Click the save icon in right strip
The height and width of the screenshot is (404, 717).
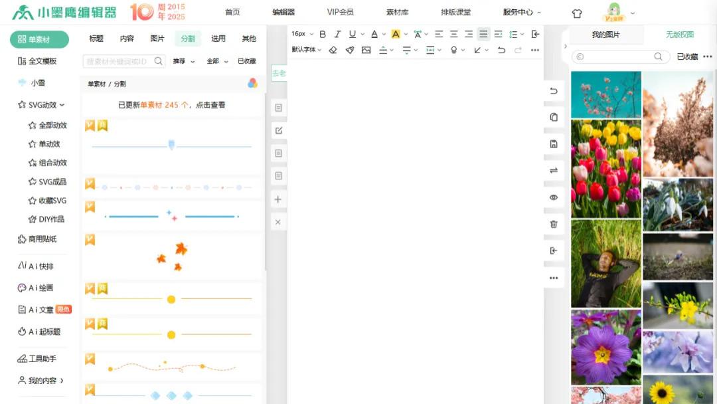[553, 144]
